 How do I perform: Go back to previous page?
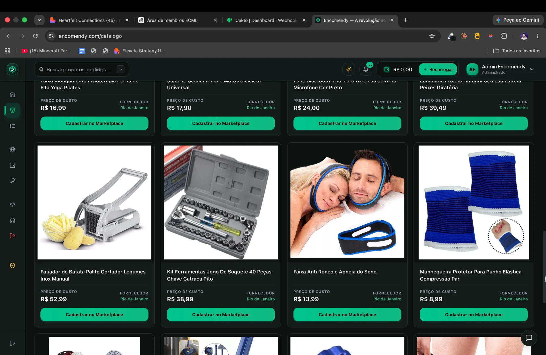[x=9, y=36]
